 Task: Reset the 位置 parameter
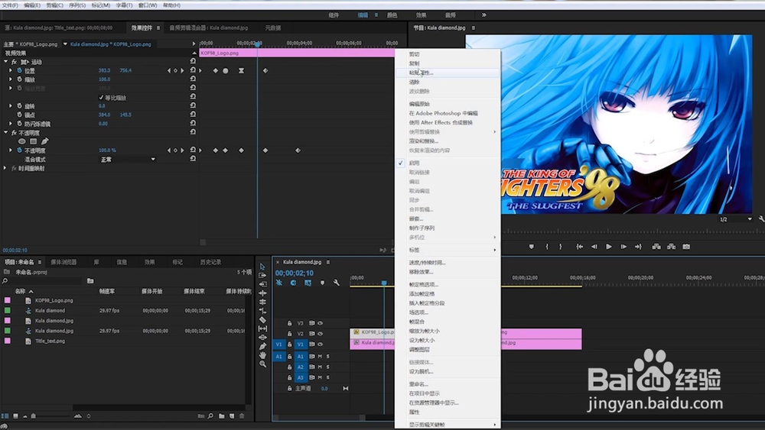pos(193,70)
